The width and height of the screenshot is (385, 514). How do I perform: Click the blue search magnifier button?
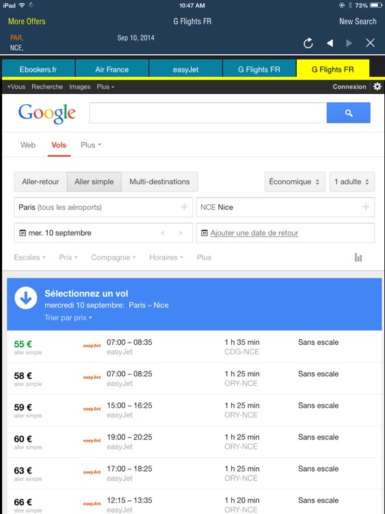point(348,113)
